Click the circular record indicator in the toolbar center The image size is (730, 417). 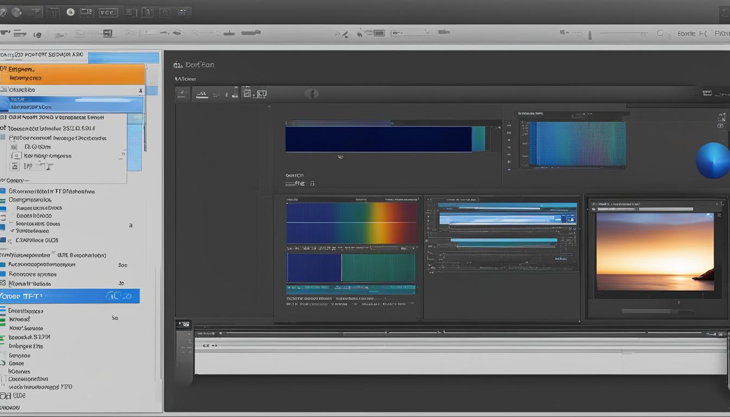point(311,93)
